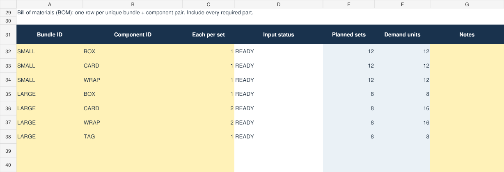This screenshot has width=504, height=172.
Task: Select empty Bundle ID cell in row 39
Action: click(x=49, y=151)
